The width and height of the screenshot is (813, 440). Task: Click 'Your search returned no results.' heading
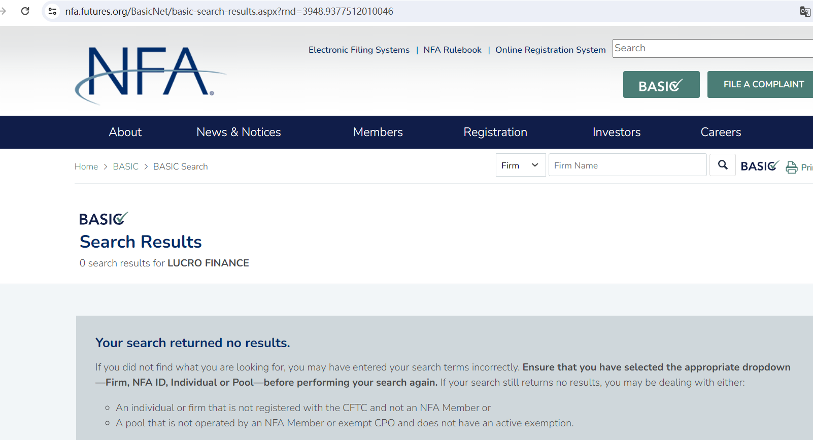[193, 343]
